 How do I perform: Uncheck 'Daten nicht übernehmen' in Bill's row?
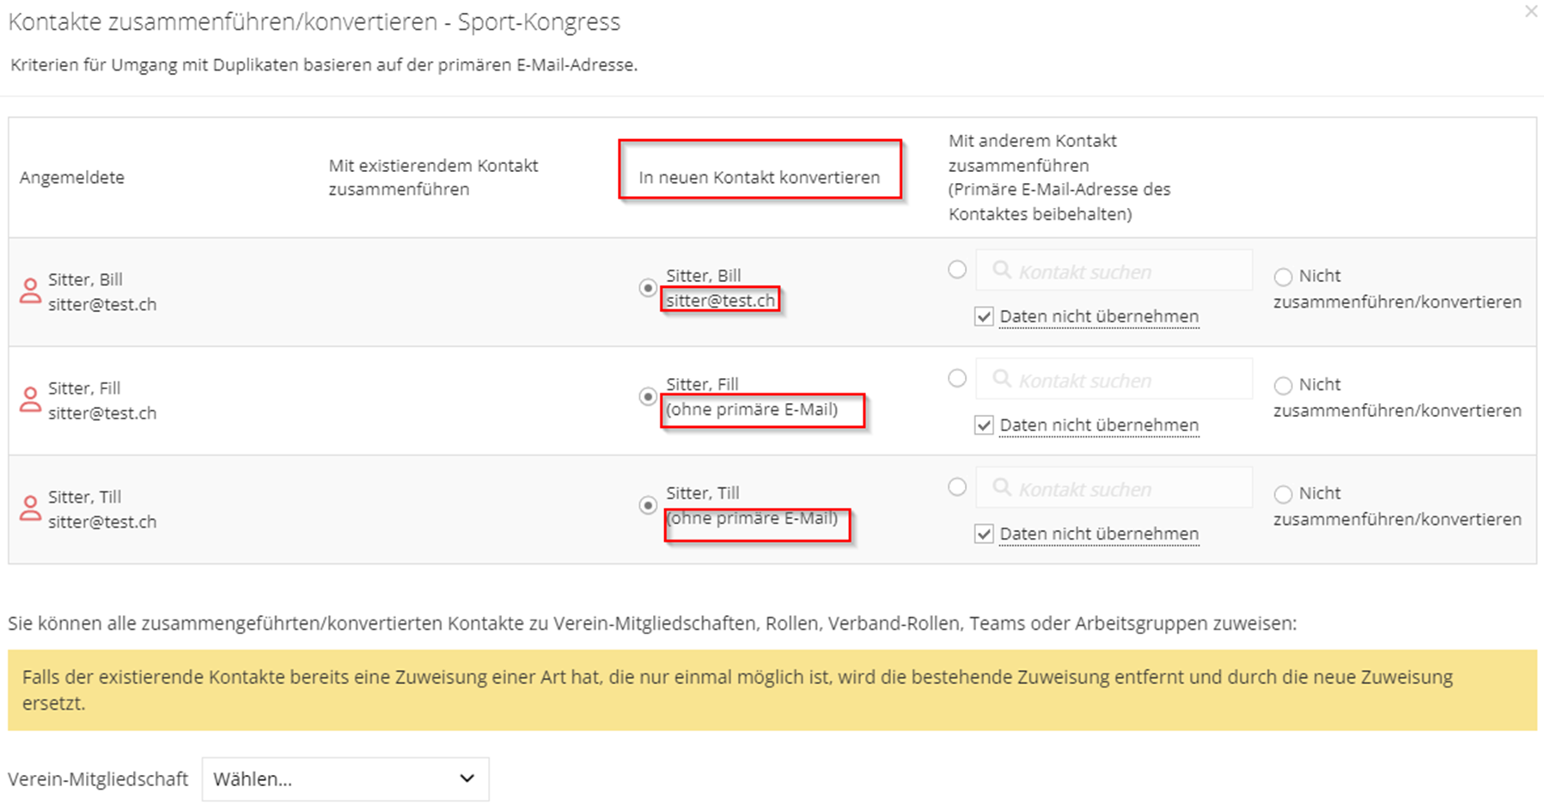[984, 317]
